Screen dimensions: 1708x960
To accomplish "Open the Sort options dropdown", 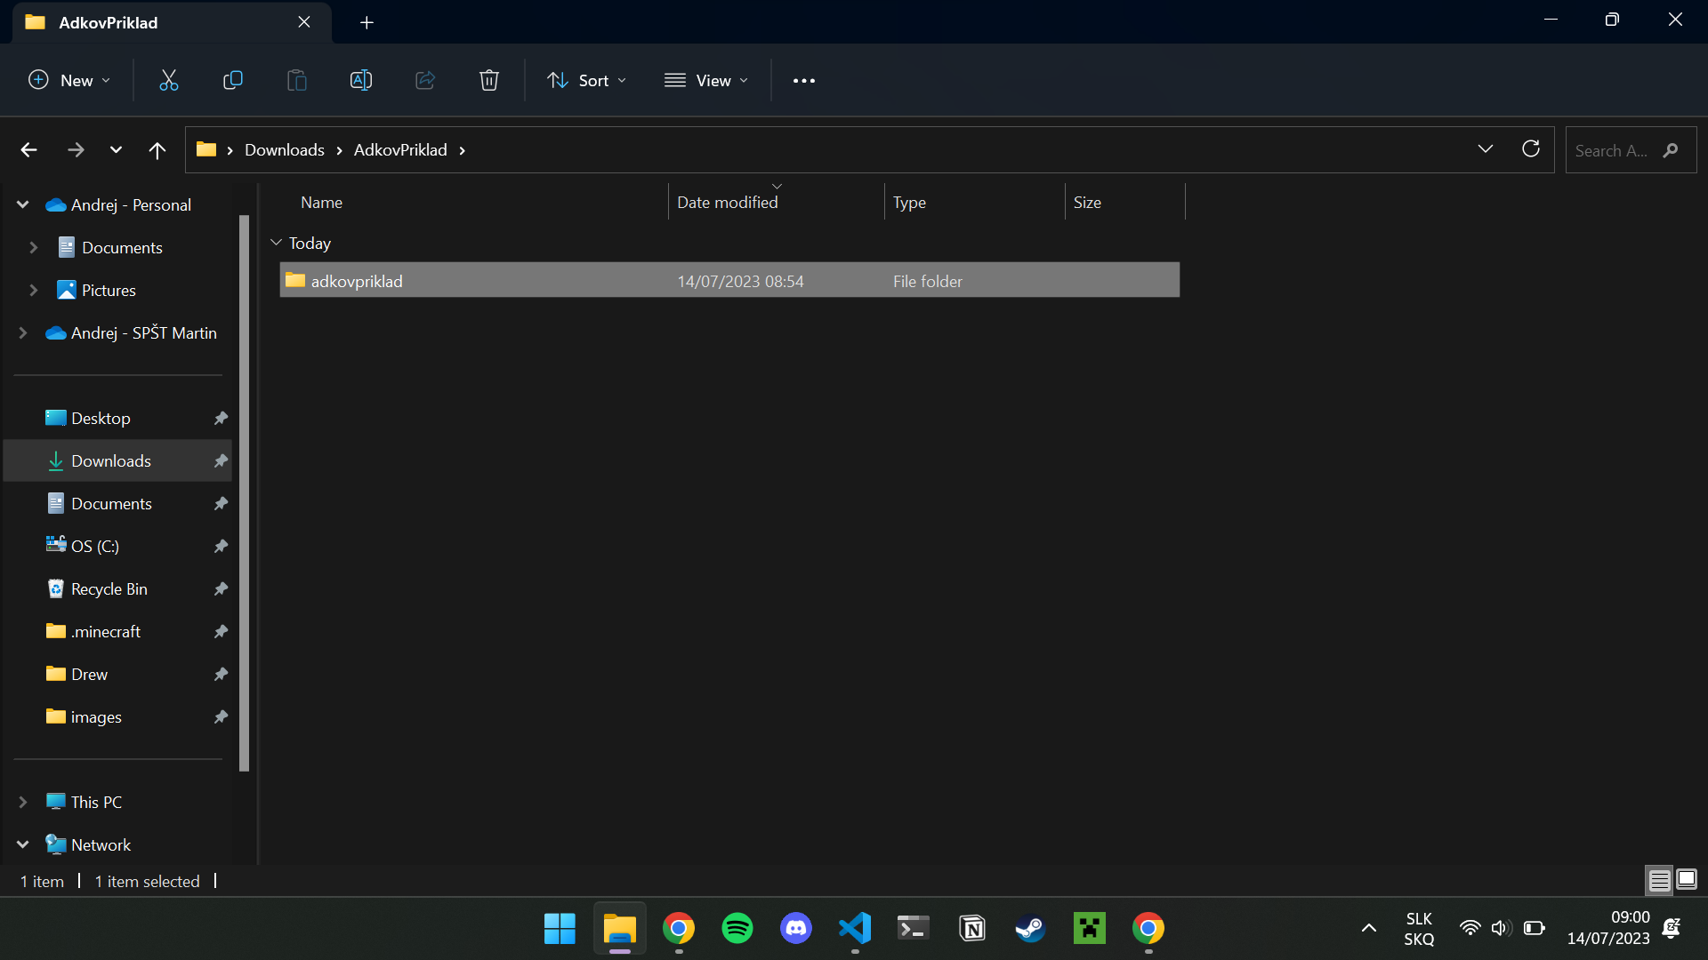I will point(587,80).
